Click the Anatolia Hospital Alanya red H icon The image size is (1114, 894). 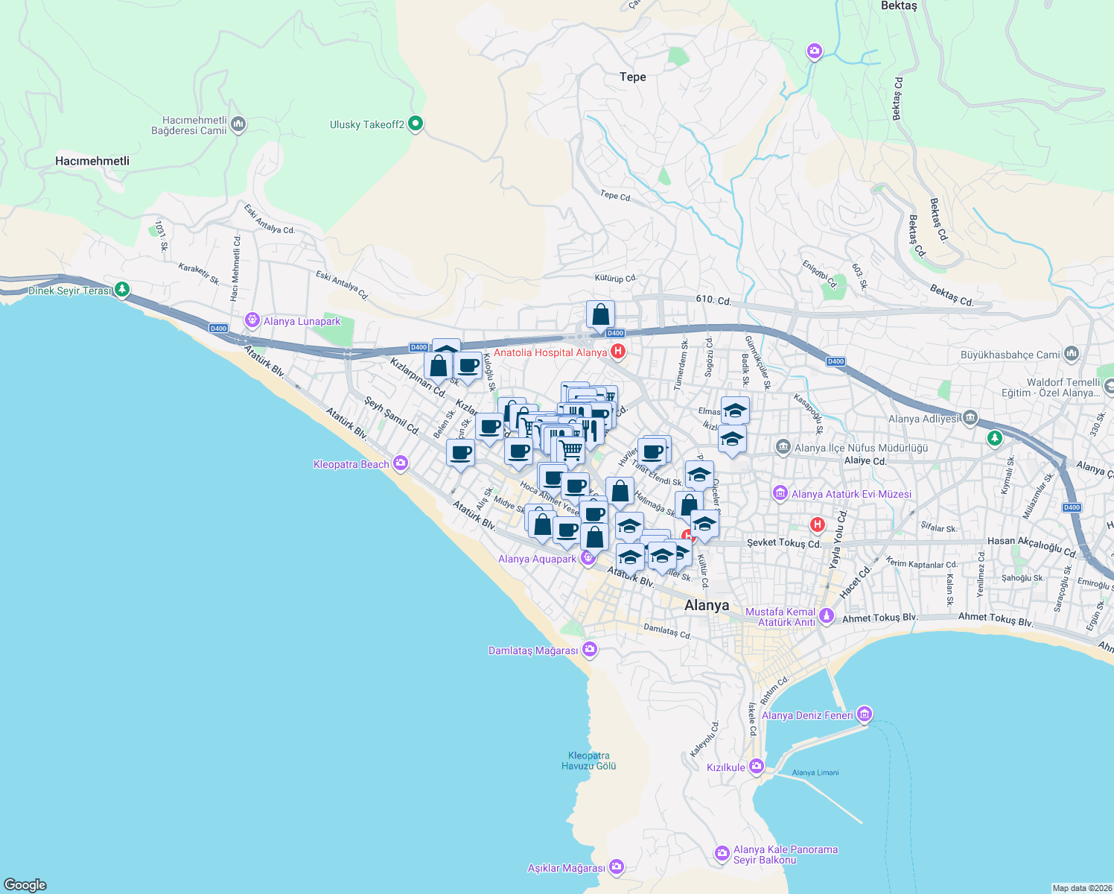(x=617, y=352)
